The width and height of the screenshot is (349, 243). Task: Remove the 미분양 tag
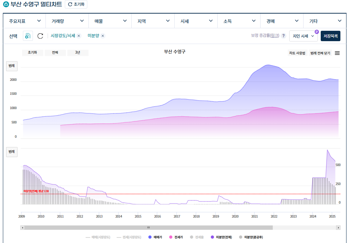click(x=103, y=36)
